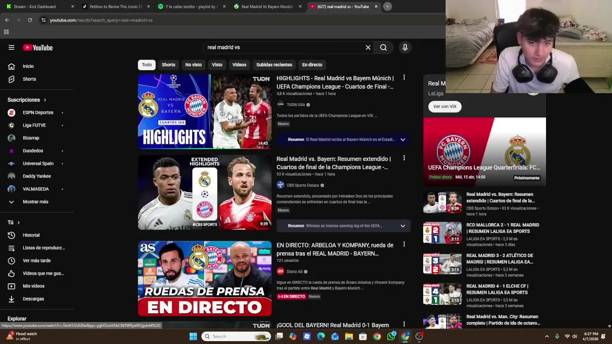Show hidden system tray icons
Screen dimensions: 612x344
546,336
